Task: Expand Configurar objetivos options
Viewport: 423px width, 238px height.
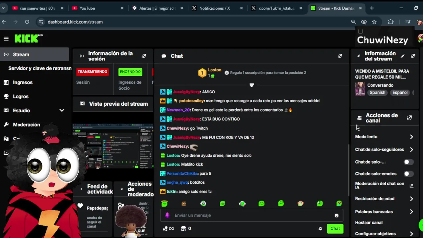Action: pos(411,234)
